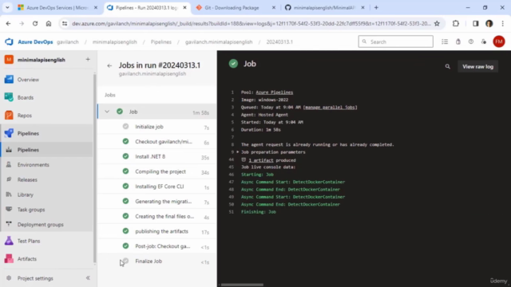Select the Install .NET 8 step
The image size is (511, 287).
157,156
